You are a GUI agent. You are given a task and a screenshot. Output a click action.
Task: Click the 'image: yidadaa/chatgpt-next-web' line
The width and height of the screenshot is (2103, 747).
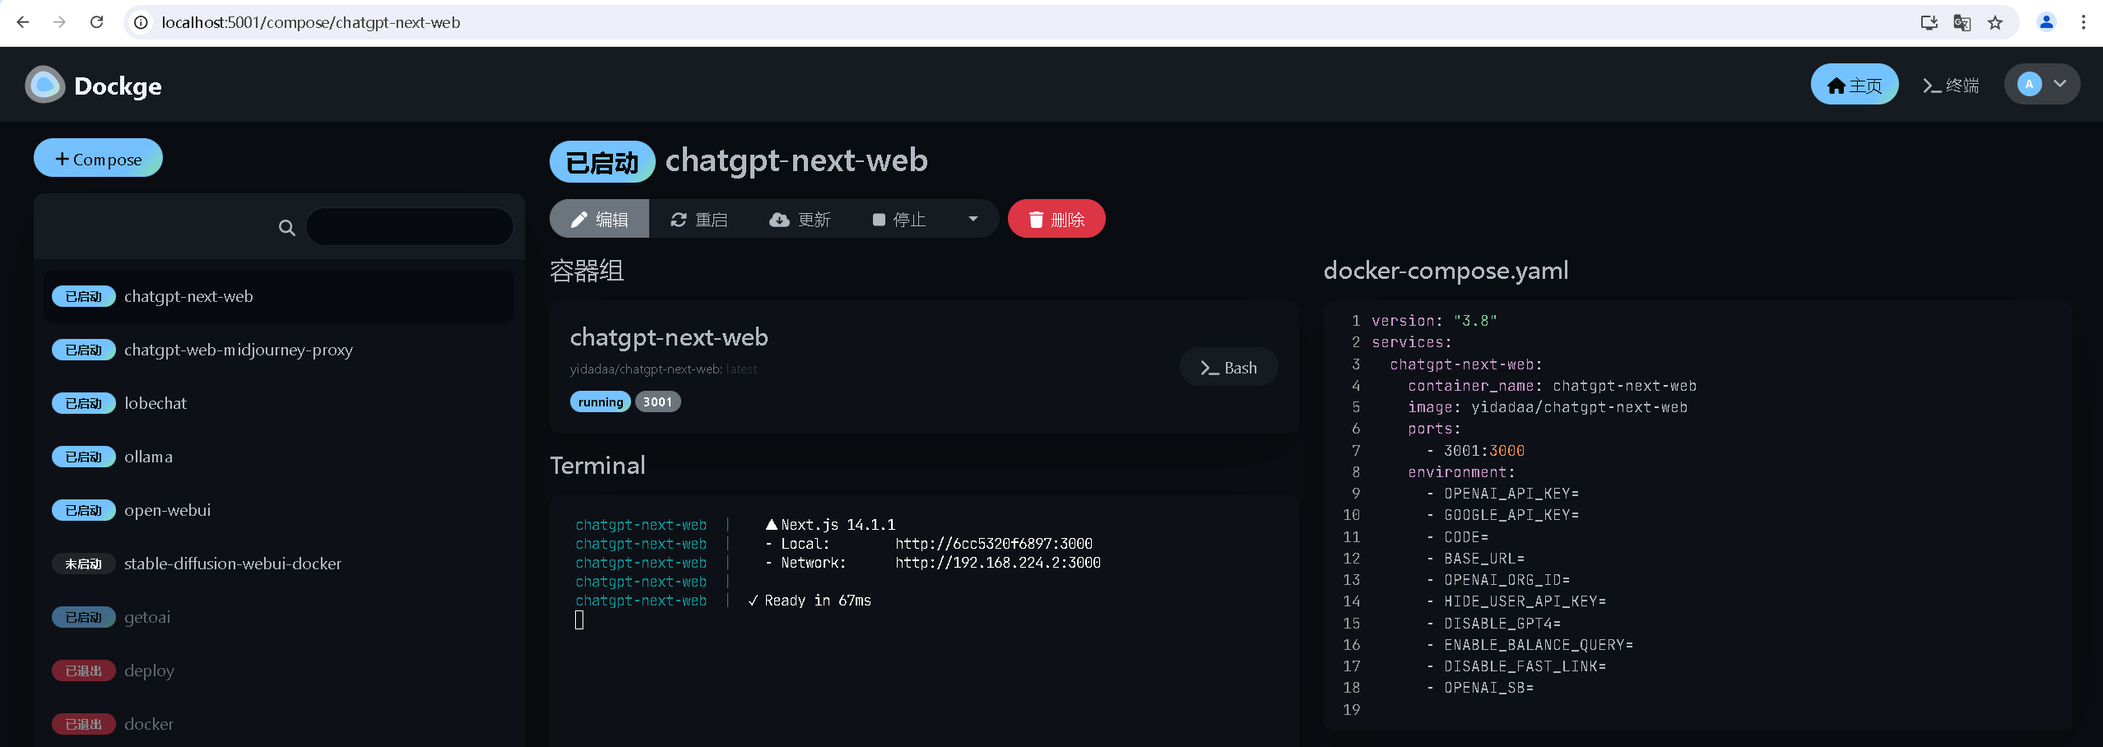[x=1548, y=407]
